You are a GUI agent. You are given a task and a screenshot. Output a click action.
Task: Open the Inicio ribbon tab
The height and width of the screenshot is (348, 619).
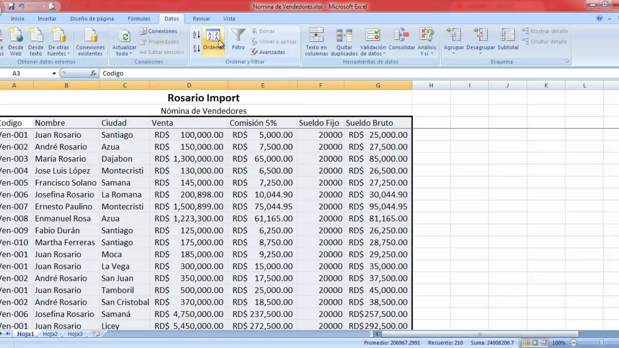(17, 19)
